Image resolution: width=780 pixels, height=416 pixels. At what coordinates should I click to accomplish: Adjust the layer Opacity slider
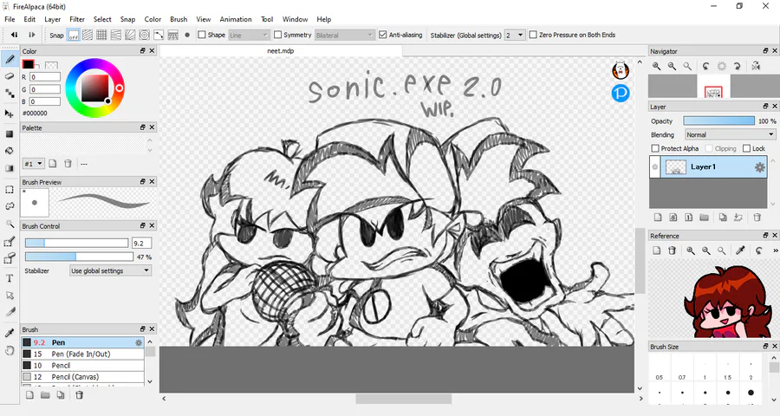[718, 121]
